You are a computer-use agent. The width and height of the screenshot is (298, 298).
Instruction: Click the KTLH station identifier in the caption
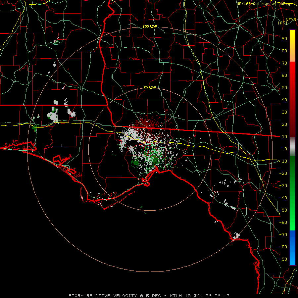(176, 296)
